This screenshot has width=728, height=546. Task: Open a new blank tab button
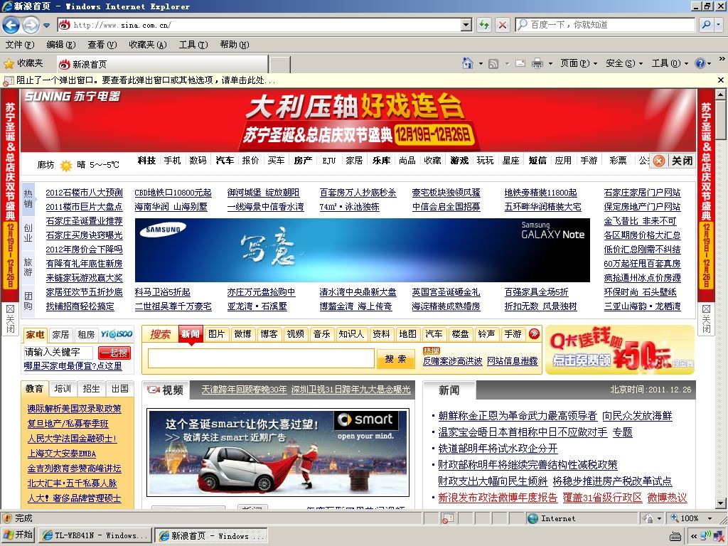point(279,65)
